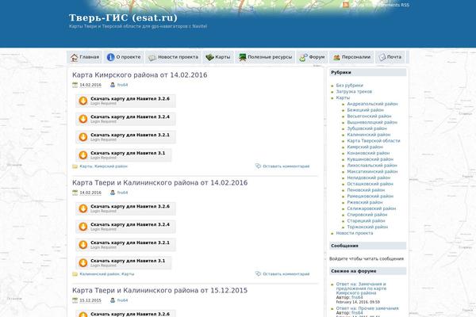Open Бежецкий район in sidebar
Screen dimensions: 476x317
click(x=365, y=110)
